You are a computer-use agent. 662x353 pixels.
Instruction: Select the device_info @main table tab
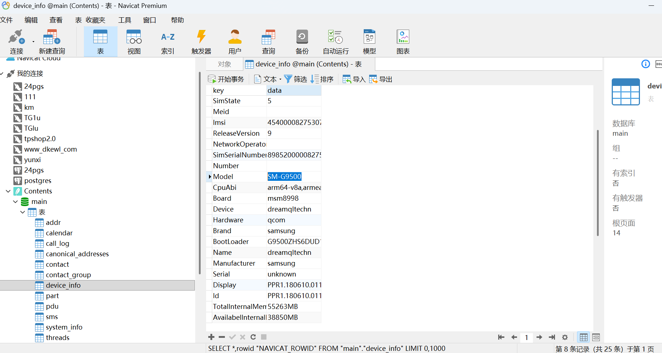tap(309, 64)
